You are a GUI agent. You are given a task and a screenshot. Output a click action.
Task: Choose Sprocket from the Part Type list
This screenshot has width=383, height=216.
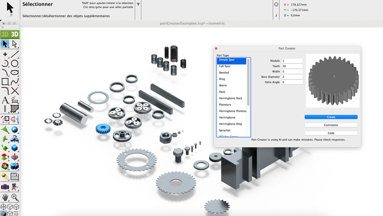tap(225, 130)
